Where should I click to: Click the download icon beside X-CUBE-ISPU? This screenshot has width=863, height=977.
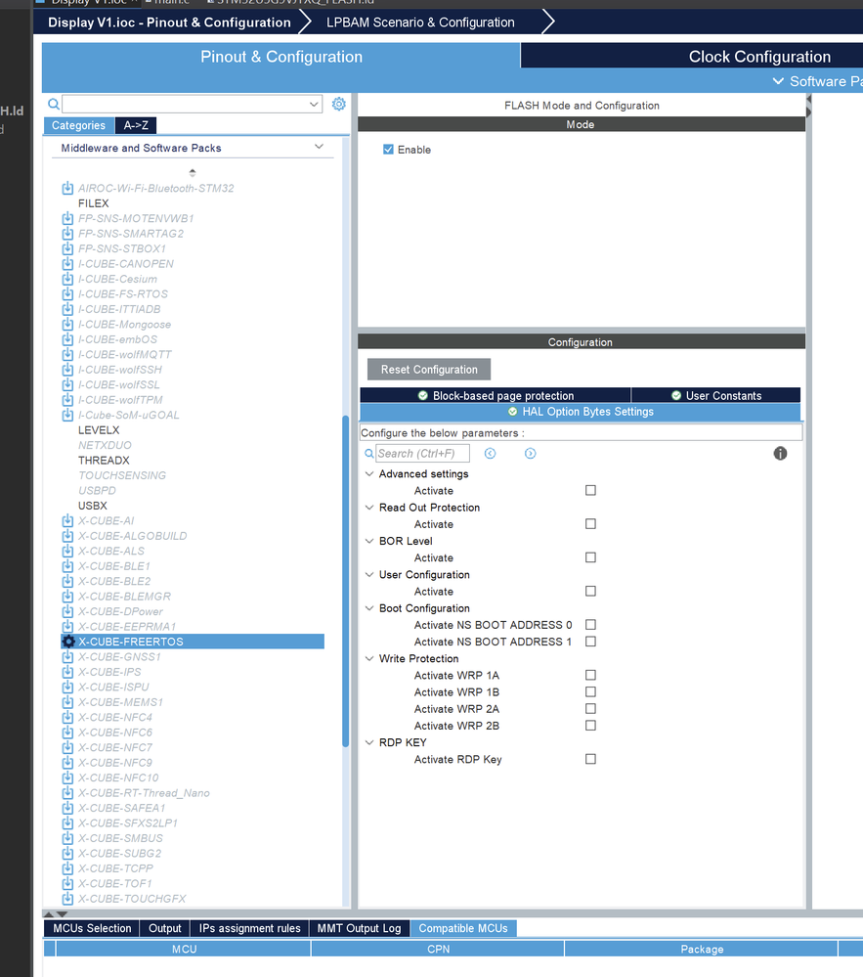[67, 687]
